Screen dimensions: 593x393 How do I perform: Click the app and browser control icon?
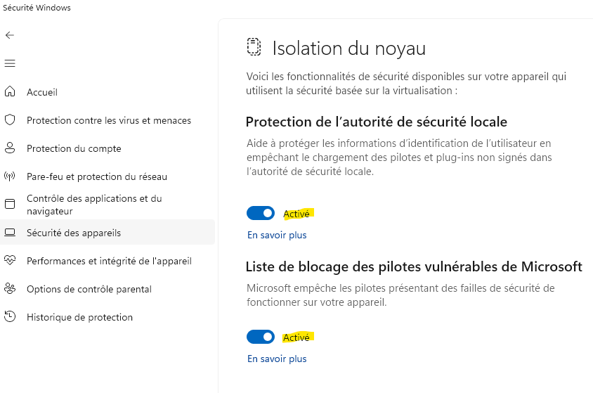click(10, 205)
